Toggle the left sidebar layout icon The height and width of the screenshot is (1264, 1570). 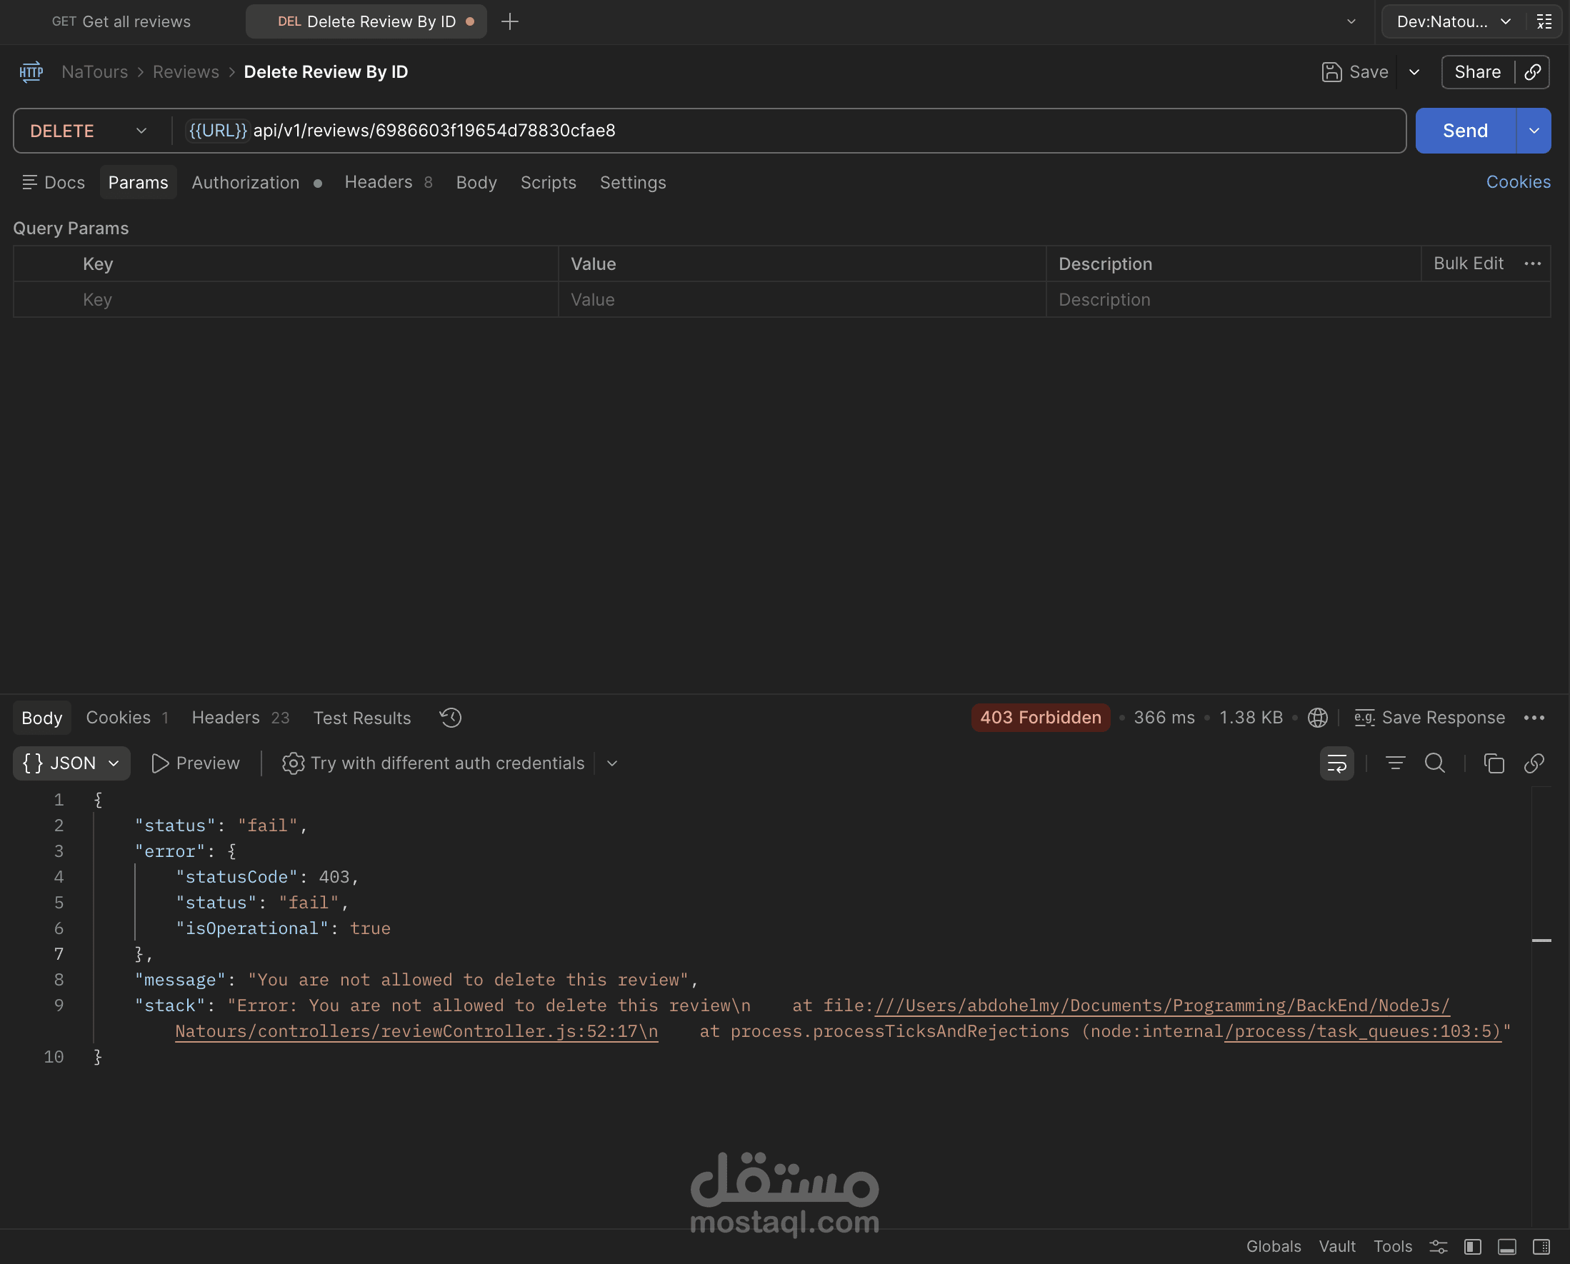tap(1472, 1247)
